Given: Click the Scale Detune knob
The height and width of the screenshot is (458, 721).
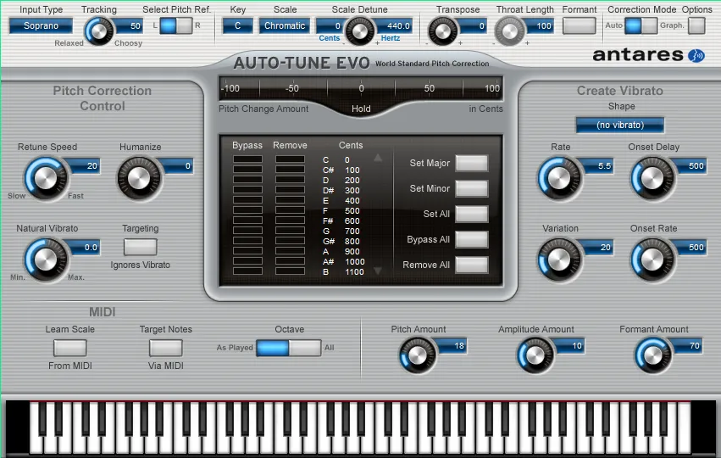Looking at the screenshot, I should (x=359, y=31).
